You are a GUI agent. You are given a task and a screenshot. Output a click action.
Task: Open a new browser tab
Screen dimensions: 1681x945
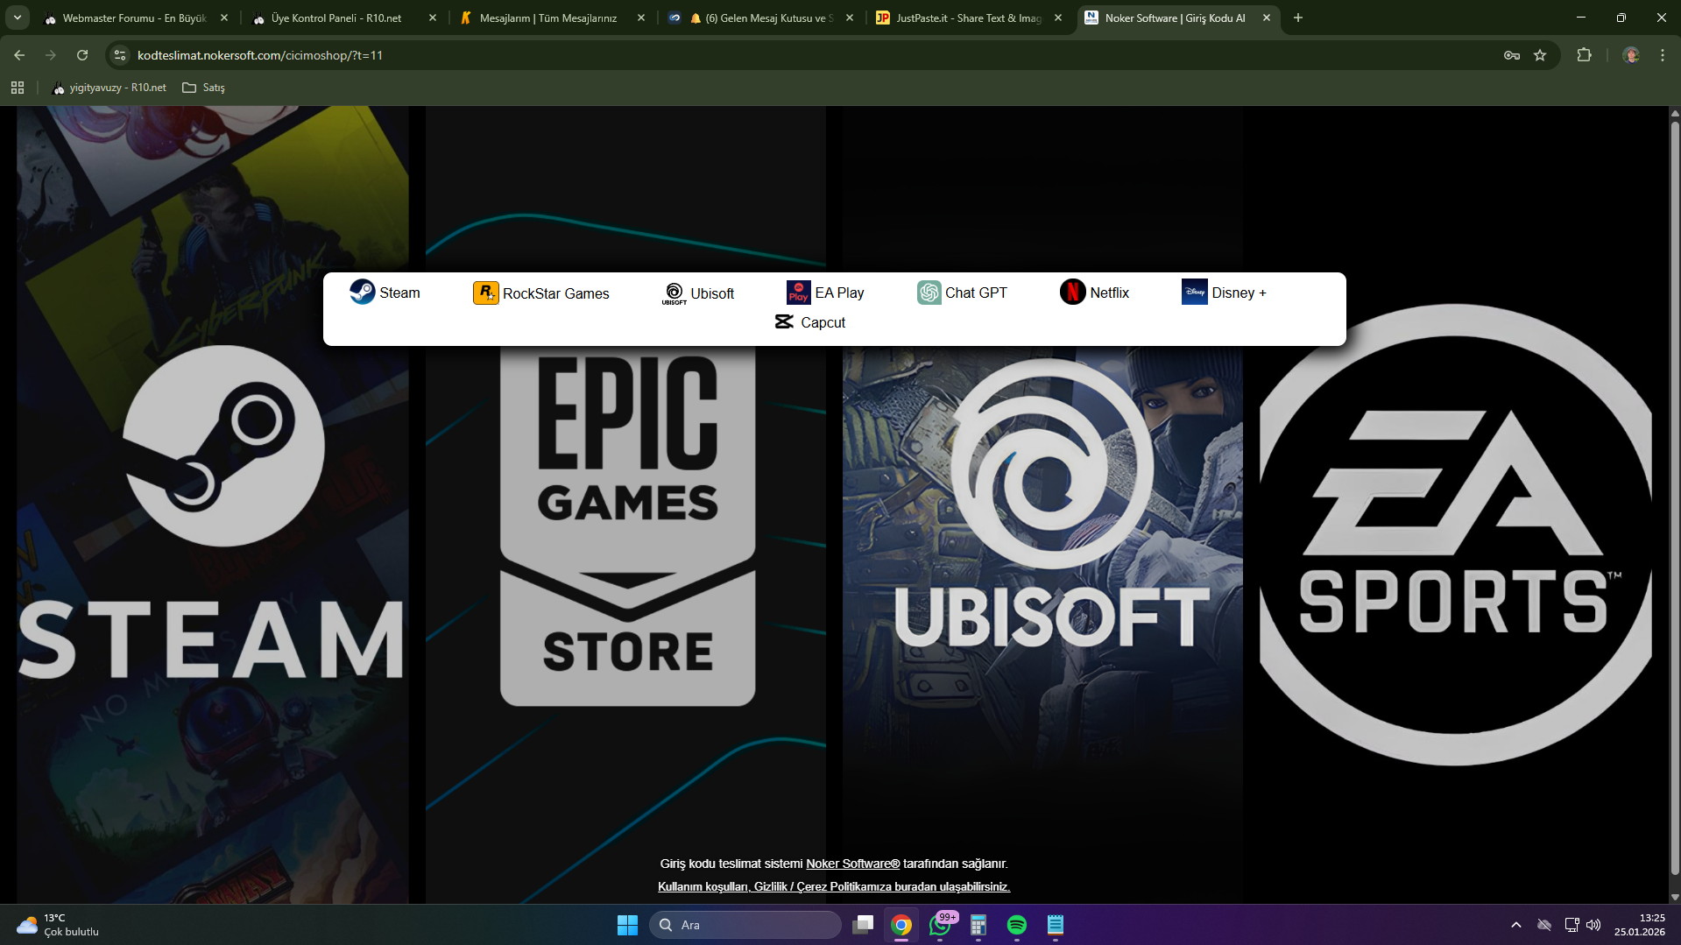point(1298,18)
